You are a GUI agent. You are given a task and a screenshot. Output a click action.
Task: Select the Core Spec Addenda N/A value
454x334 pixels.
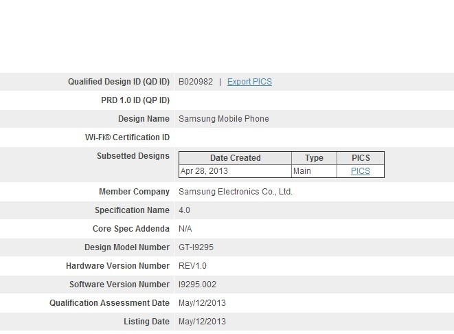pos(185,229)
